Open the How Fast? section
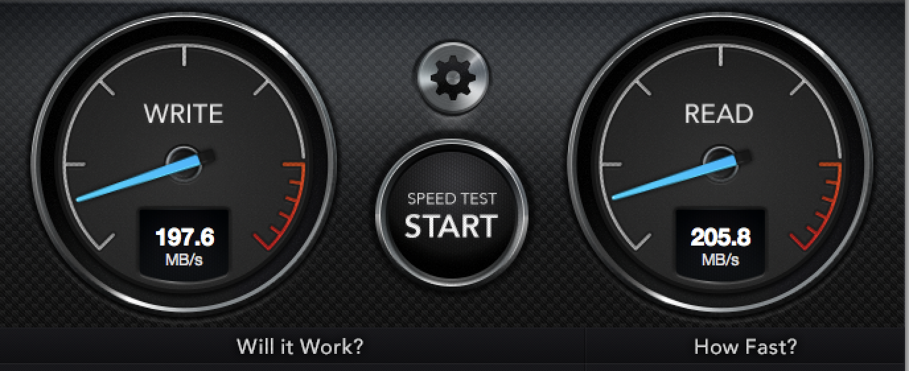This screenshot has height=371, width=909. (745, 346)
